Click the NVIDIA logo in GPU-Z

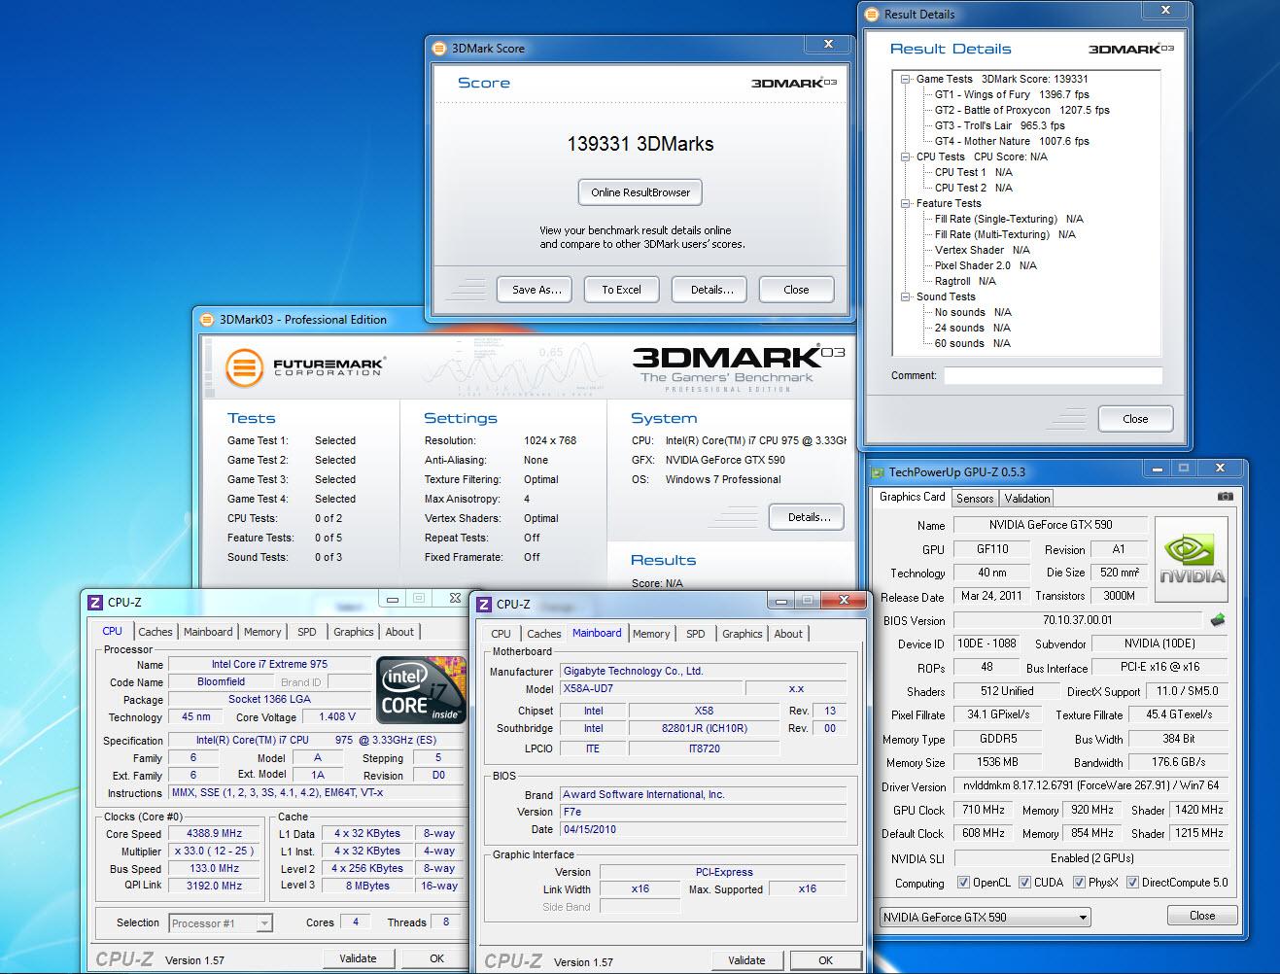click(1193, 557)
